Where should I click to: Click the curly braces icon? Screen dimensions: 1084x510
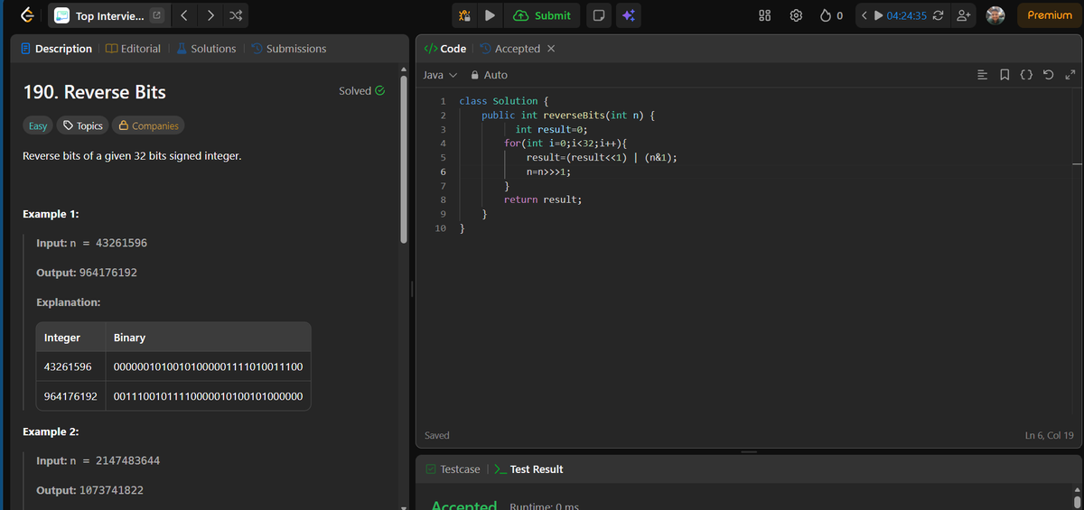pos(1025,75)
